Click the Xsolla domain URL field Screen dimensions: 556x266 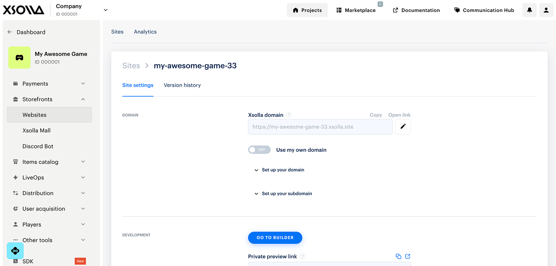320,127
